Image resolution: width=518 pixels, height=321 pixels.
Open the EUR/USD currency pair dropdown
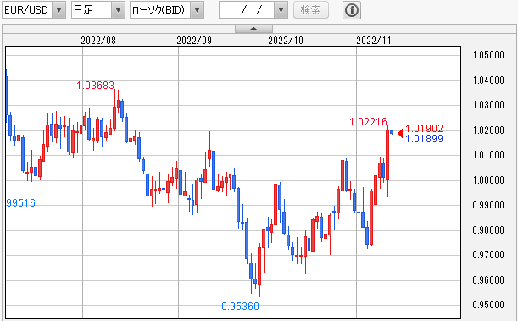click(34, 10)
